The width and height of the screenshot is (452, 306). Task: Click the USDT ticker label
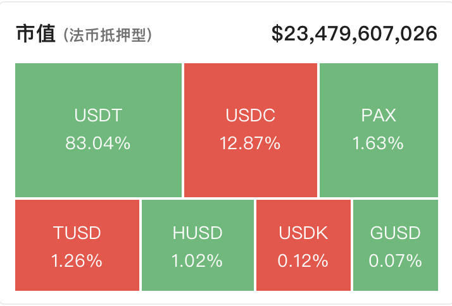click(x=98, y=115)
